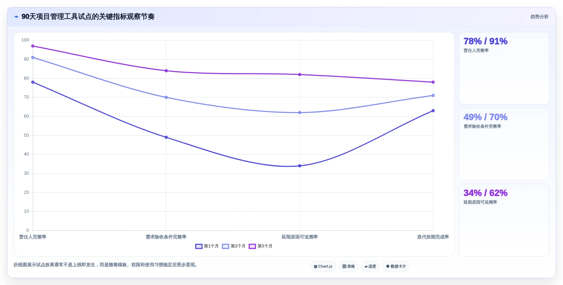Click the 第1个月 point at 迭代按期完成率
Image resolution: width=563 pixels, height=285 pixels.
tap(433, 111)
